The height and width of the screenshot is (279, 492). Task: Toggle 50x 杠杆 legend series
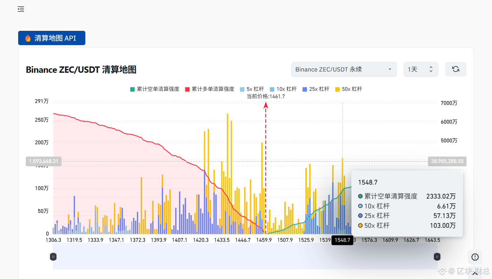coord(349,89)
